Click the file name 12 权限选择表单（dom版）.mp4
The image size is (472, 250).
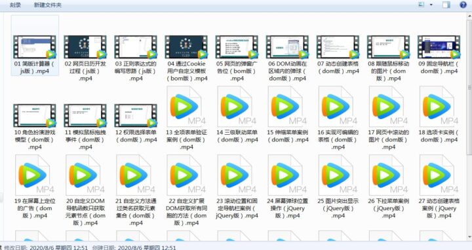[136, 136]
